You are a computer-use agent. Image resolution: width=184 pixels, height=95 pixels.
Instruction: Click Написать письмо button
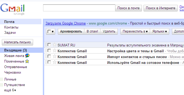(18, 42)
